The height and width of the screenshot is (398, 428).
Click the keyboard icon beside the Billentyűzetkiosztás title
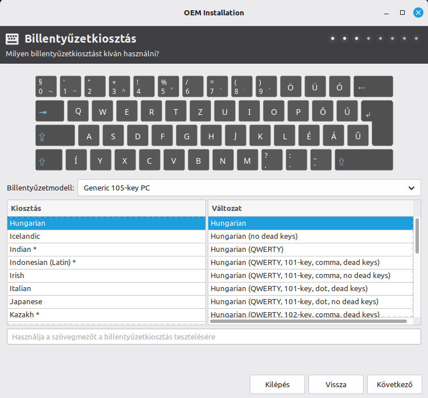point(12,39)
